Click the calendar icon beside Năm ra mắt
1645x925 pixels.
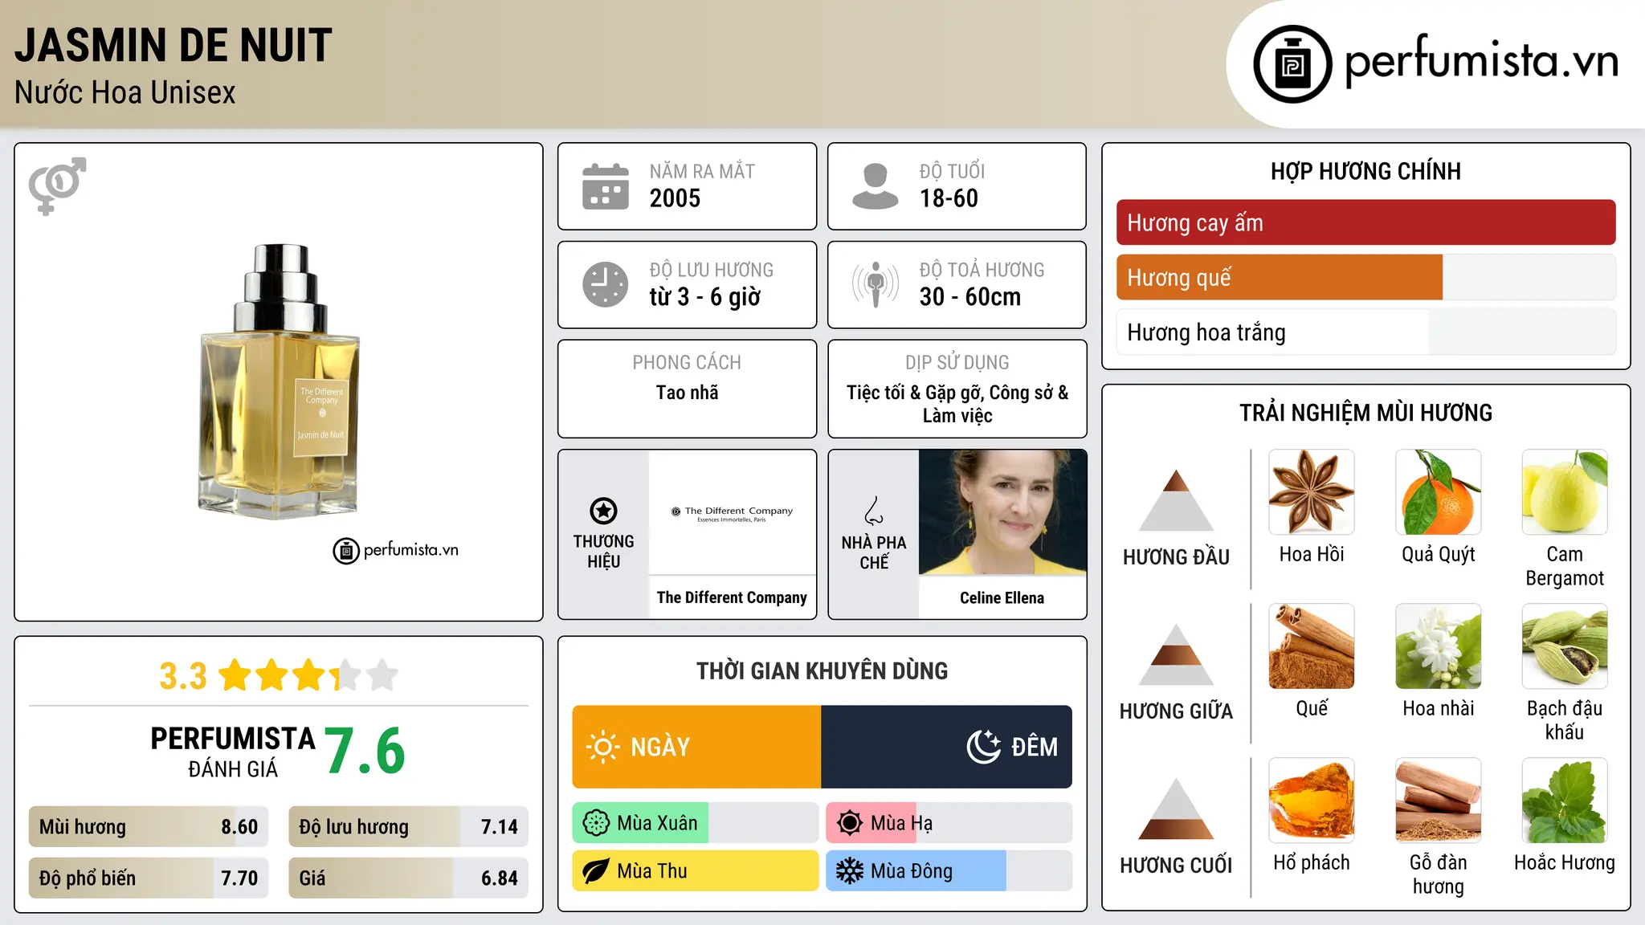pyautogui.click(x=606, y=186)
